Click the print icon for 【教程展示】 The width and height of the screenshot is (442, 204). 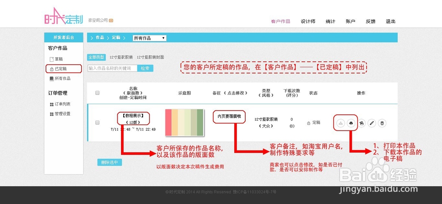(x=351, y=123)
